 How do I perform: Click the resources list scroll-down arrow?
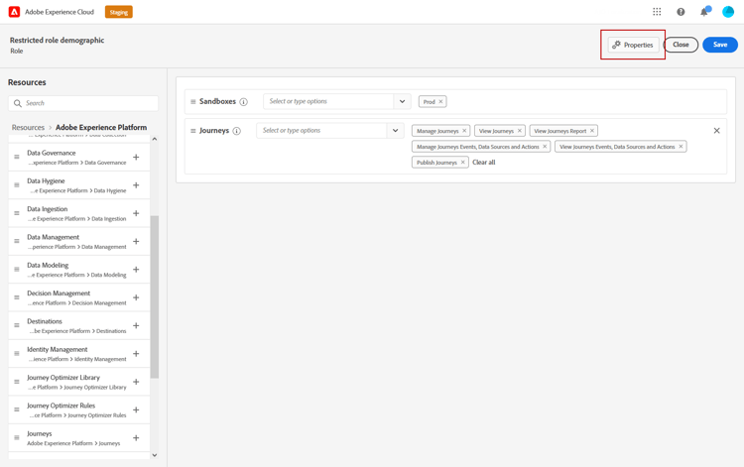pyautogui.click(x=154, y=455)
